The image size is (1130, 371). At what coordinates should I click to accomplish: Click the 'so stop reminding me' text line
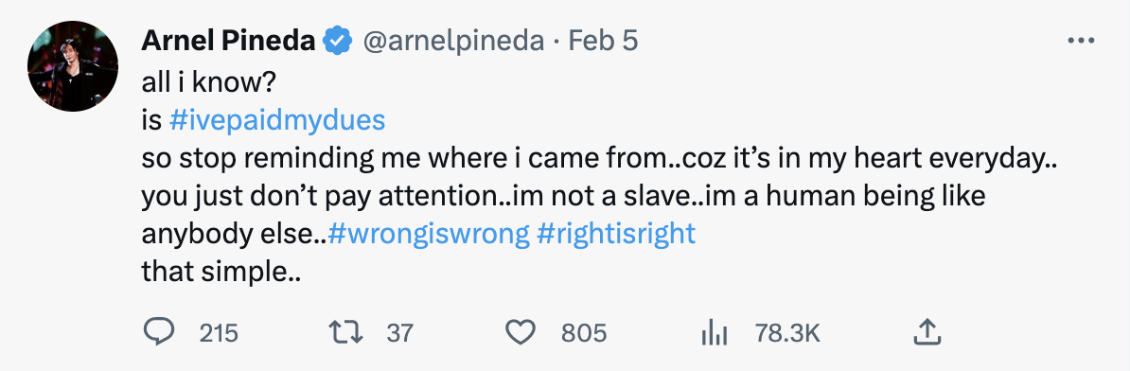[598, 158]
